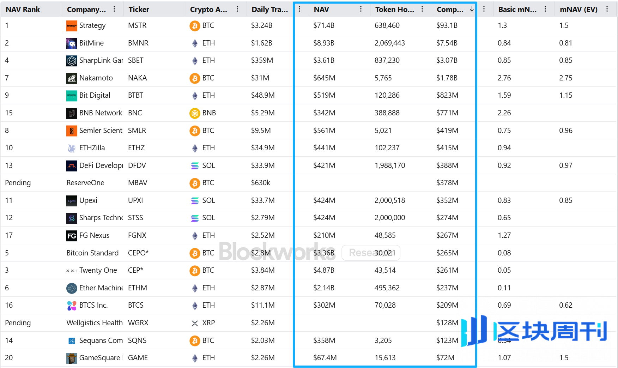Click the SharpLink Gaming logo icon
The height and width of the screenshot is (368, 618).
(x=72, y=61)
